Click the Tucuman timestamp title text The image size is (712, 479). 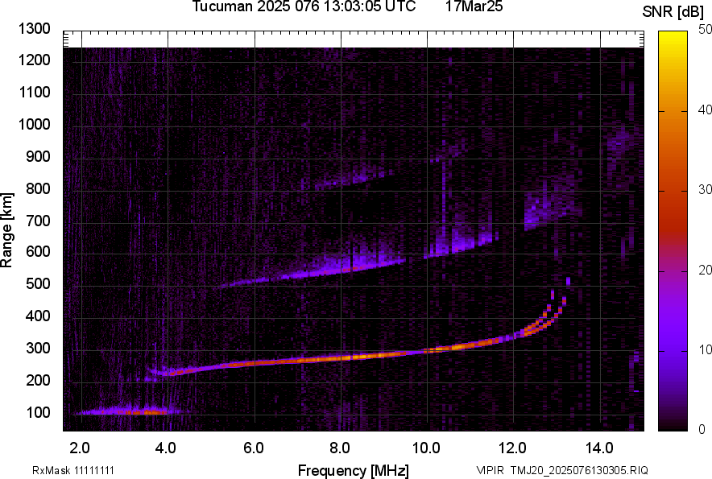pyautogui.click(x=304, y=7)
